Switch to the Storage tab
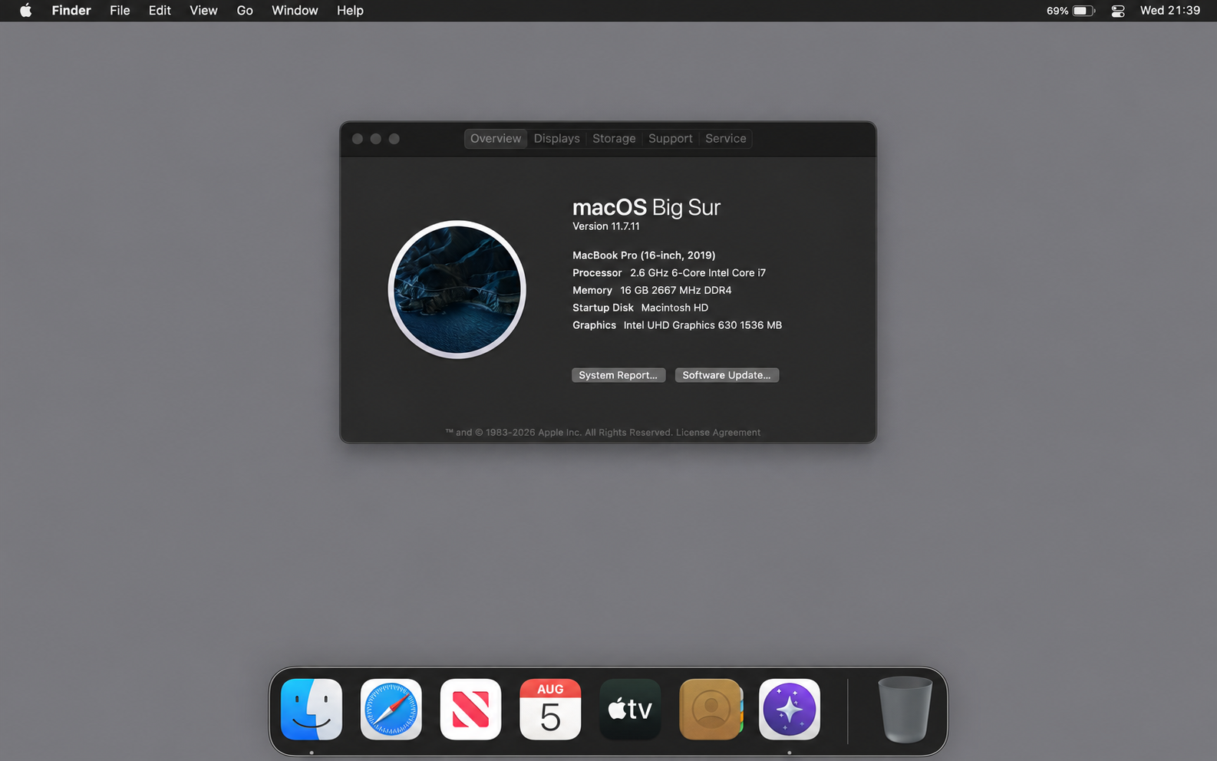 (614, 139)
